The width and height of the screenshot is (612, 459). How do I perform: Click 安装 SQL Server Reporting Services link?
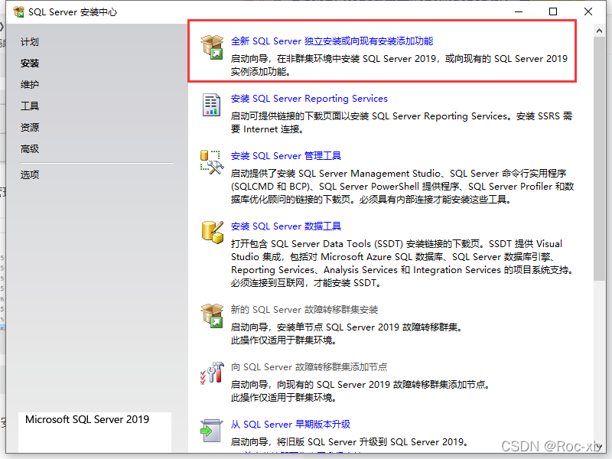[309, 99]
